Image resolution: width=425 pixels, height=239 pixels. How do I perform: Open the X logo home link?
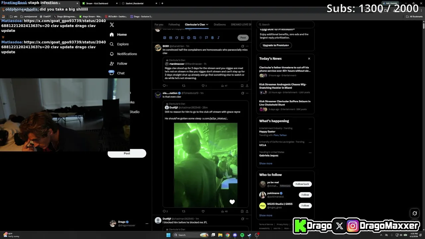point(112,25)
